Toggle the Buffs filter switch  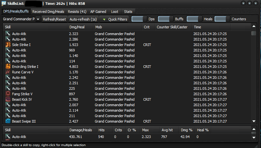[x=166, y=19]
